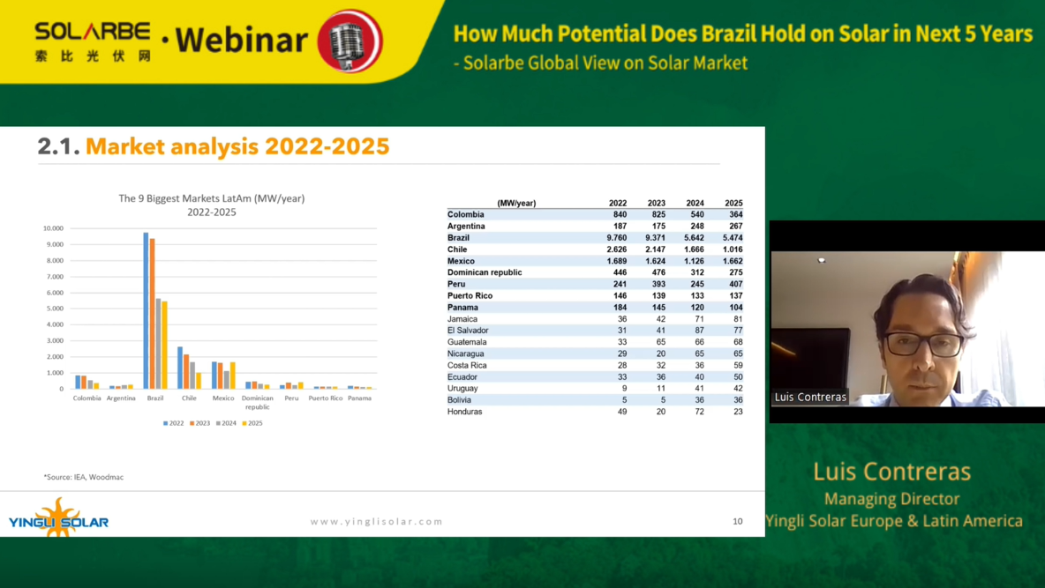Click the 'Colombia' axis label in chart
The image size is (1045, 588).
pos(86,398)
